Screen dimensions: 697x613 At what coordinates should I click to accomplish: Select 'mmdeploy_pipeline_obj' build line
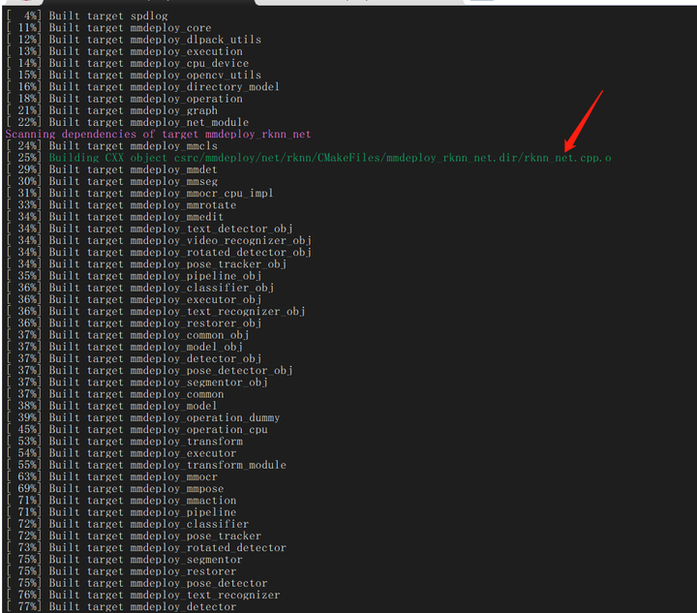click(135, 276)
